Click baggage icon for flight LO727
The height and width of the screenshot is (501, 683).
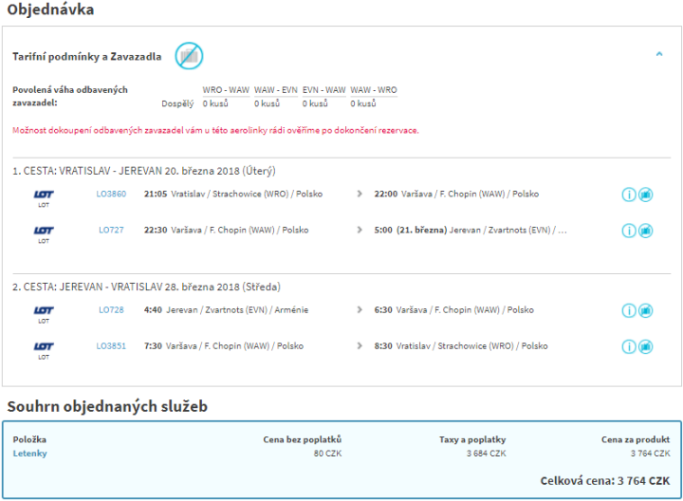645,231
